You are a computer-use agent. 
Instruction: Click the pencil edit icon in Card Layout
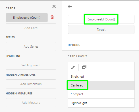point(73,67)
